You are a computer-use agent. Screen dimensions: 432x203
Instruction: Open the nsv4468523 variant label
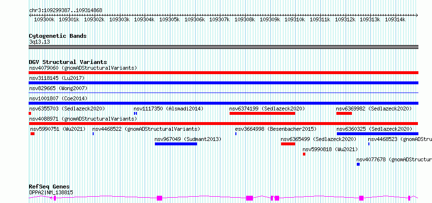pyautogui.click(x=400, y=139)
